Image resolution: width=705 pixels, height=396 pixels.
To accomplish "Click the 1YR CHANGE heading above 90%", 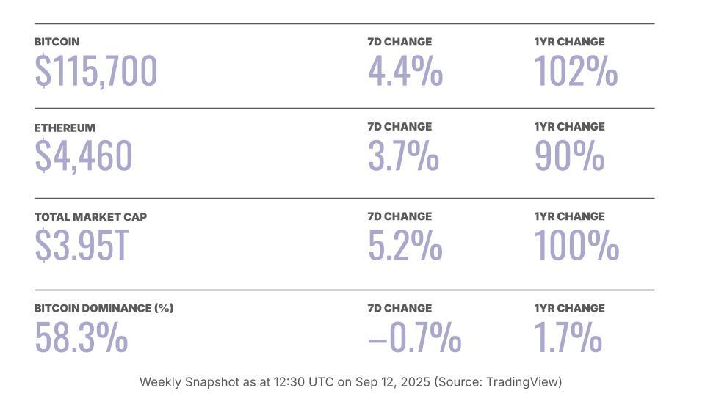I will [569, 127].
